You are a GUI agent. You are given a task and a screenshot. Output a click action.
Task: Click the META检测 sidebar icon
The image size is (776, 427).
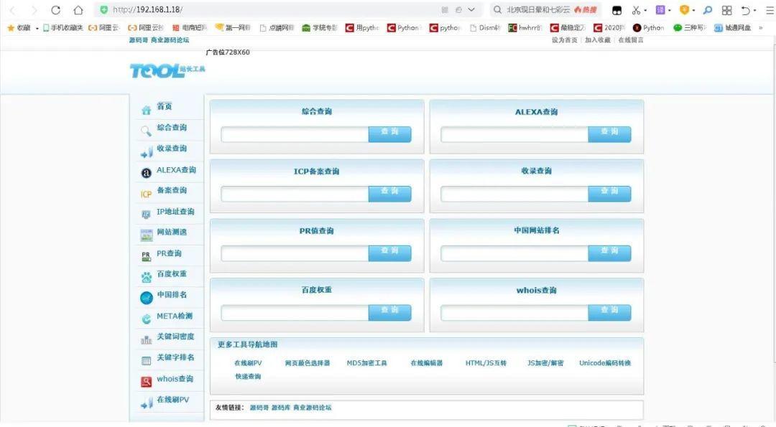click(x=147, y=319)
